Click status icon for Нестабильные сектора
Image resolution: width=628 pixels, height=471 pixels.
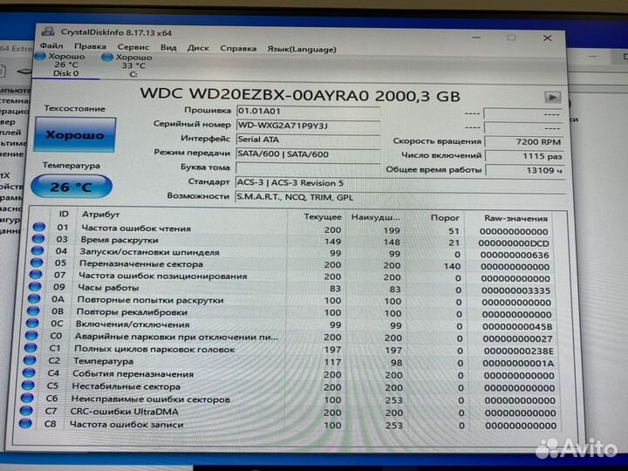[28, 386]
